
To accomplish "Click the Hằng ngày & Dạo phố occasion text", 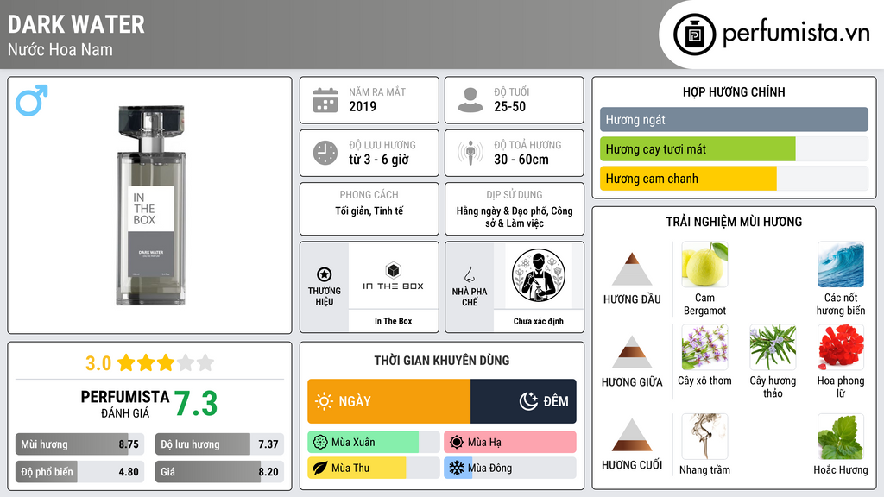I will click(515, 217).
